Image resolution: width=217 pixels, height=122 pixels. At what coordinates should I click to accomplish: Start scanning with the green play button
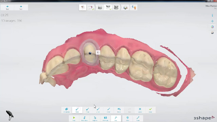[74, 119]
